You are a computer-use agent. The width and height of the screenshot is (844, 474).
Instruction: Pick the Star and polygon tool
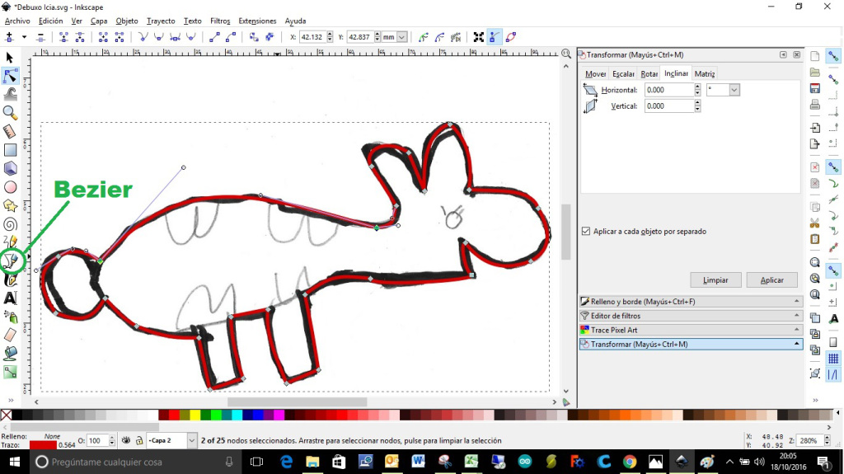[10, 205]
